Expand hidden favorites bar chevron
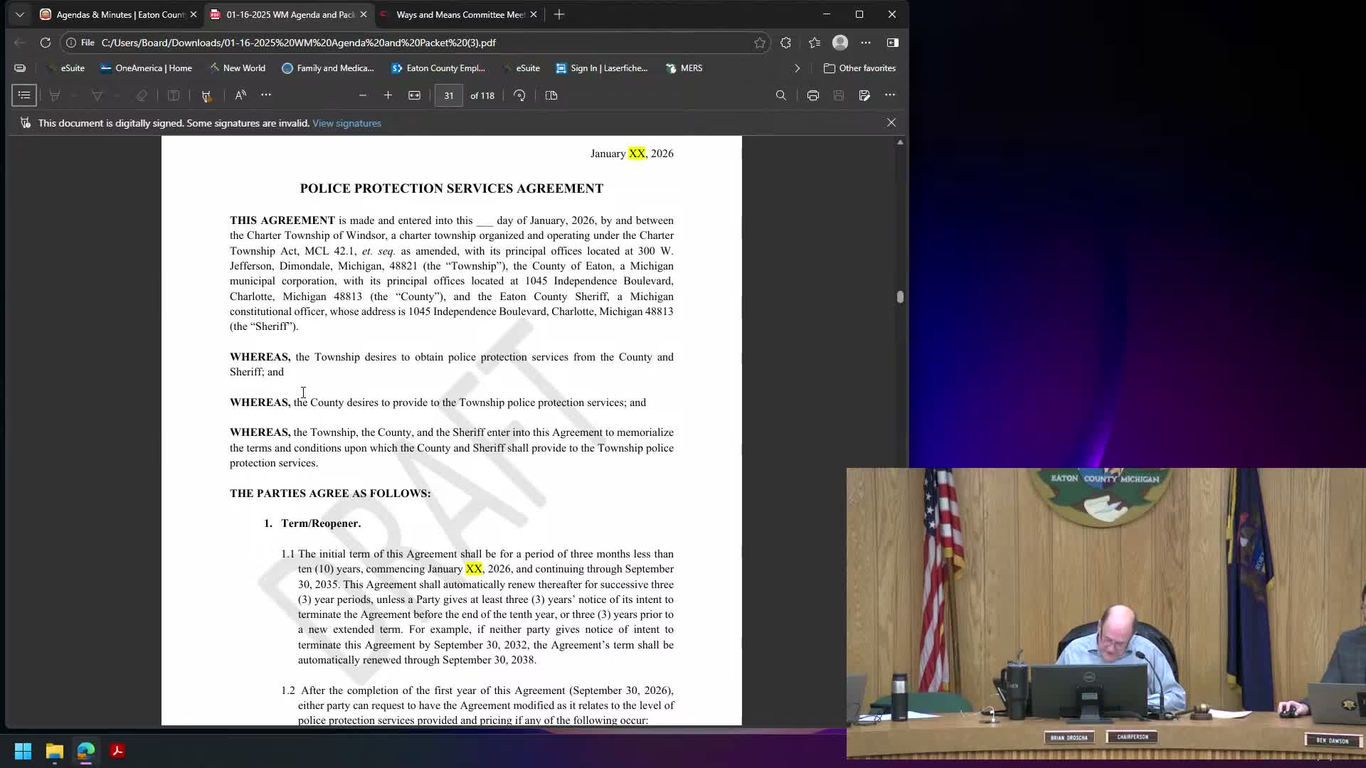 tap(797, 68)
